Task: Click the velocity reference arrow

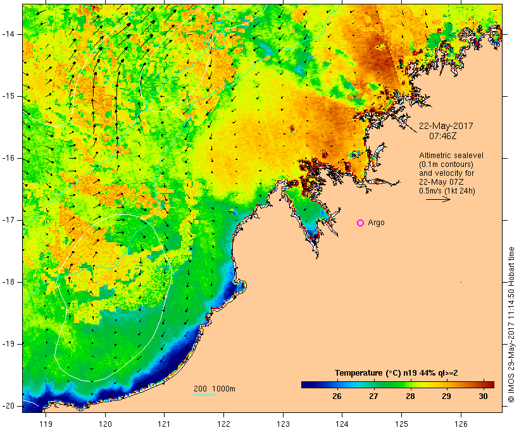Action: click(x=438, y=199)
